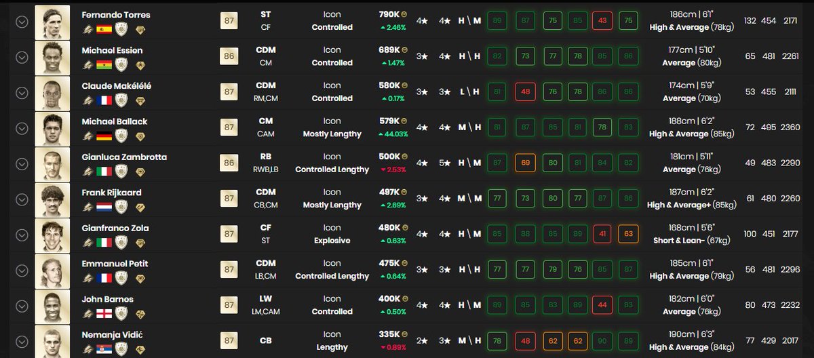Screen dimensions: 814x358
Task: Expand the Michael Essien row chevron
Action: (22, 57)
